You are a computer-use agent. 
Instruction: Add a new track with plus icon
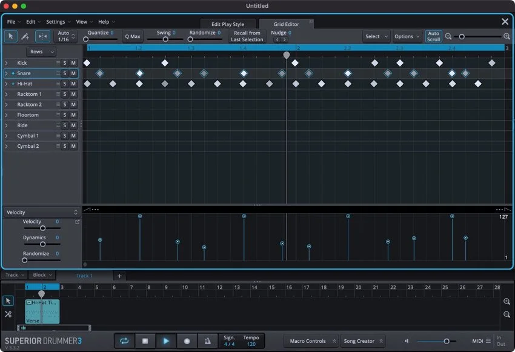119,276
